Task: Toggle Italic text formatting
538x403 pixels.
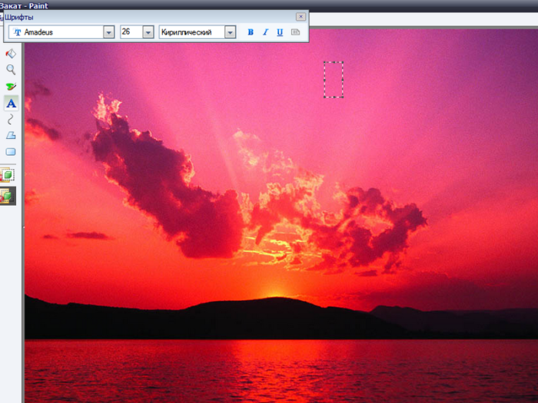Action: pos(265,32)
